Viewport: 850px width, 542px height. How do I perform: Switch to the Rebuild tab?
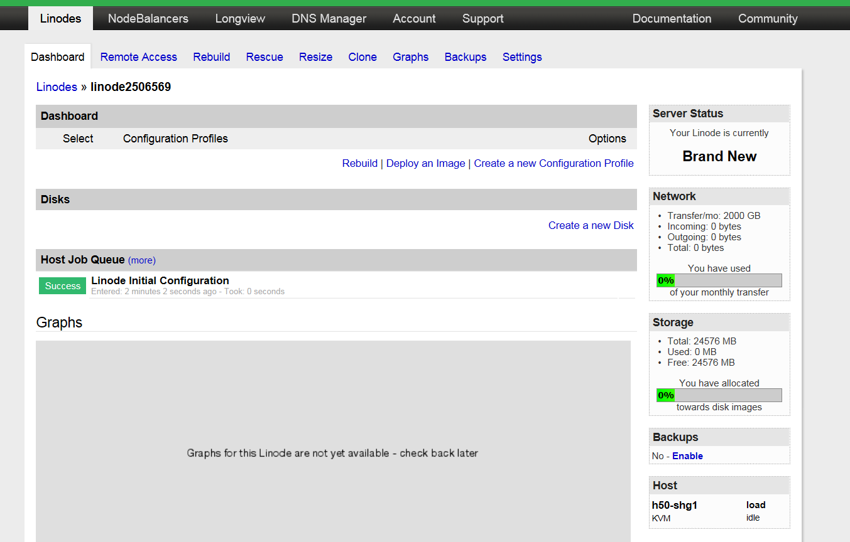[212, 57]
